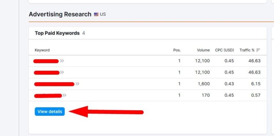274x136 pixels.
Task: Sort by the Volume column header
Action: click(x=203, y=50)
